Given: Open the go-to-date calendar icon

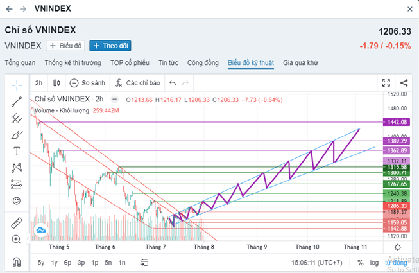Looking at the screenshot, I should point(144,263).
